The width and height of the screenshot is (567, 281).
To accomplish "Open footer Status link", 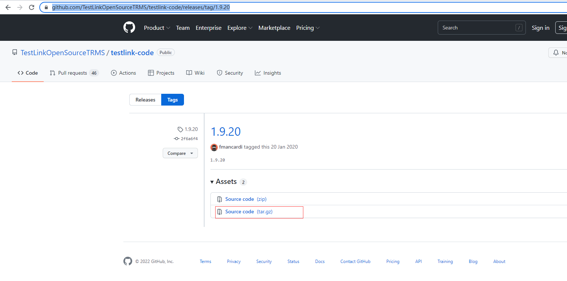I will click(x=293, y=262).
